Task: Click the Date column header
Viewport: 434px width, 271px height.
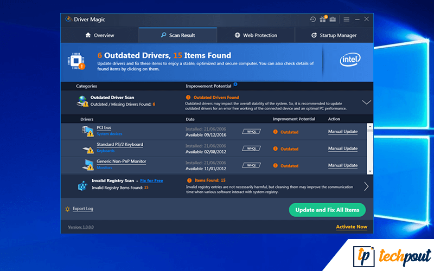Action: (190, 119)
